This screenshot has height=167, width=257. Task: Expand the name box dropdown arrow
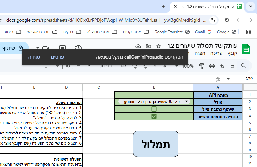click(x=228, y=79)
